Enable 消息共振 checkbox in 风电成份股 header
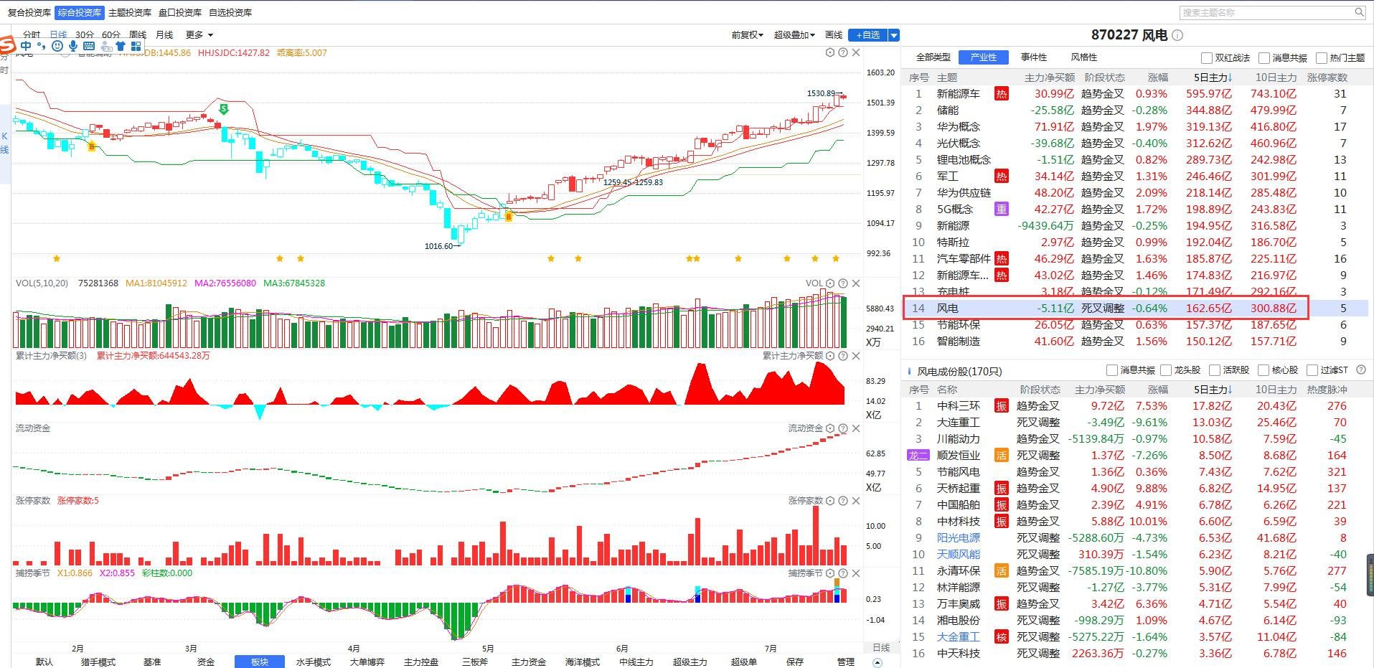Screen dimensions: 1374x668 click(x=1112, y=370)
